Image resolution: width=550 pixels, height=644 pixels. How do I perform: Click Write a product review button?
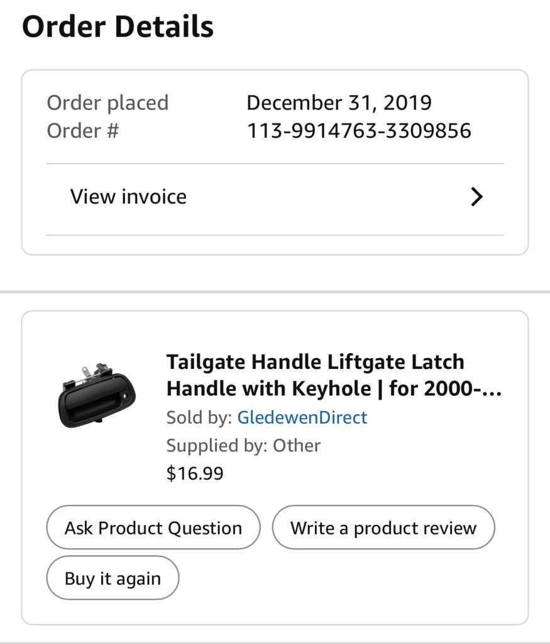click(383, 528)
